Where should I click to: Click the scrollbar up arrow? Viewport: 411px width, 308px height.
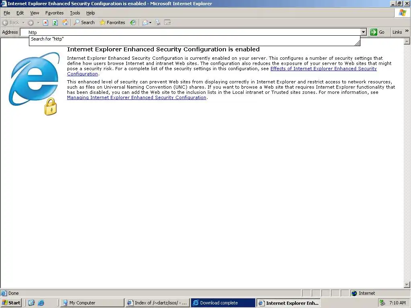pyautogui.click(x=407, y=41)
